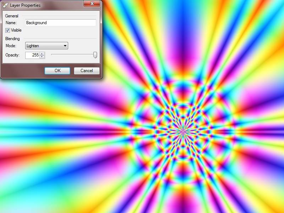Click the Mode label text
Viewport: 284px width, 213px height.
pyautogui.click(x=11, y=46)
